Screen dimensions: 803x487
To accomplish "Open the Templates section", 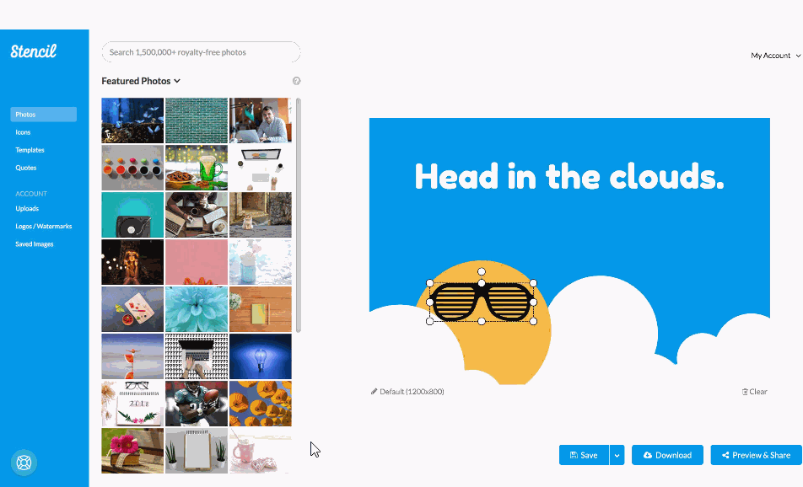I will 30,150.
